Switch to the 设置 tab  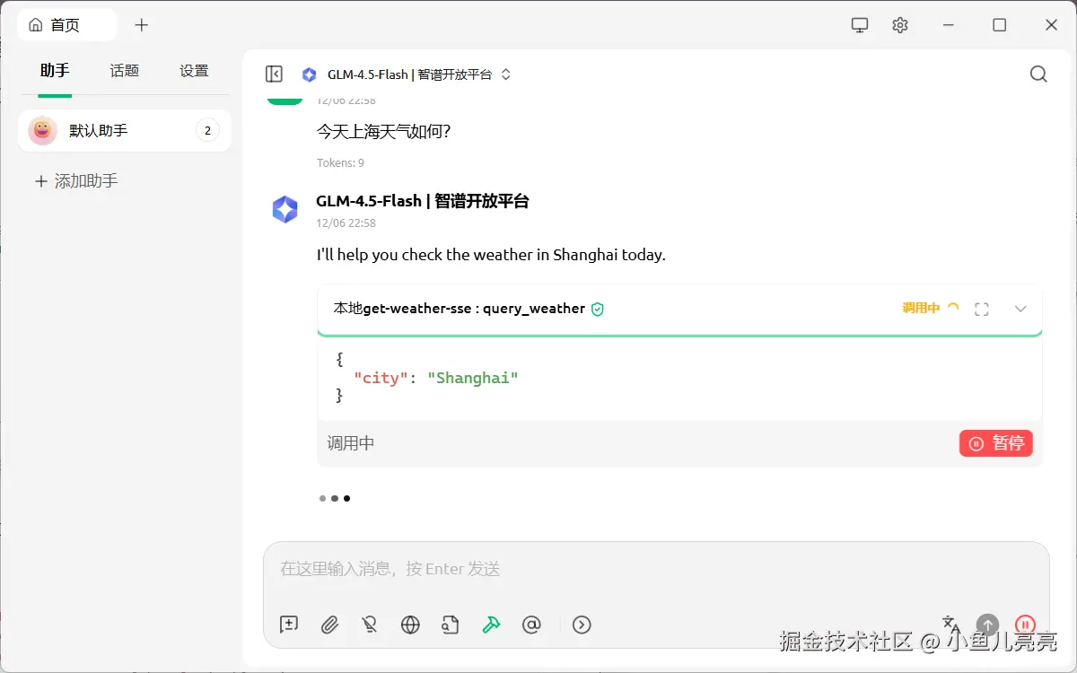point(194,70)
